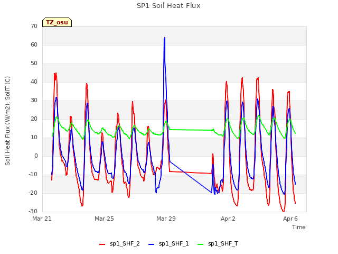Click the Mar 25 x-axis label

tap(104, 219)
